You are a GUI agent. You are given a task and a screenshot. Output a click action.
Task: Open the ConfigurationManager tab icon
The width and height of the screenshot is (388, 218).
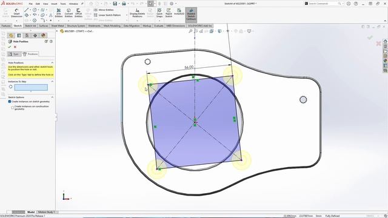point(27,36)
